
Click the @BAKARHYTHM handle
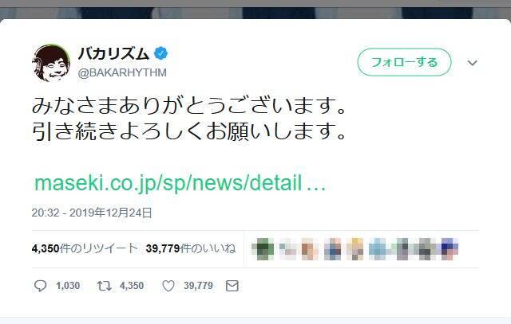pyautogui.click(x=122, y=72)
